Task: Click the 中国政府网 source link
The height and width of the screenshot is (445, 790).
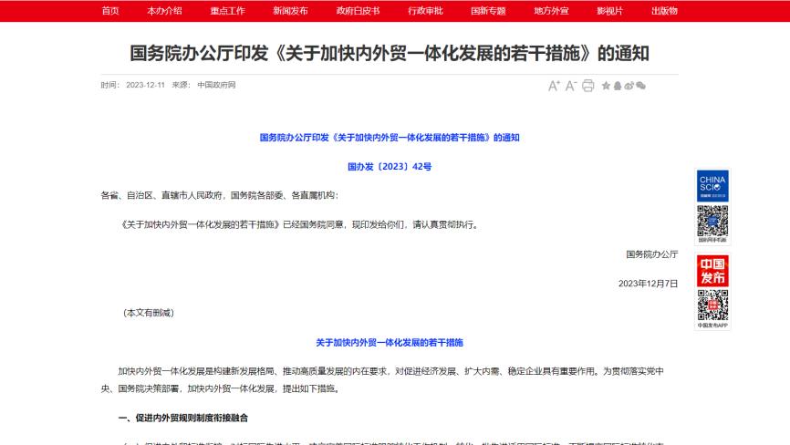Action: 216,86
